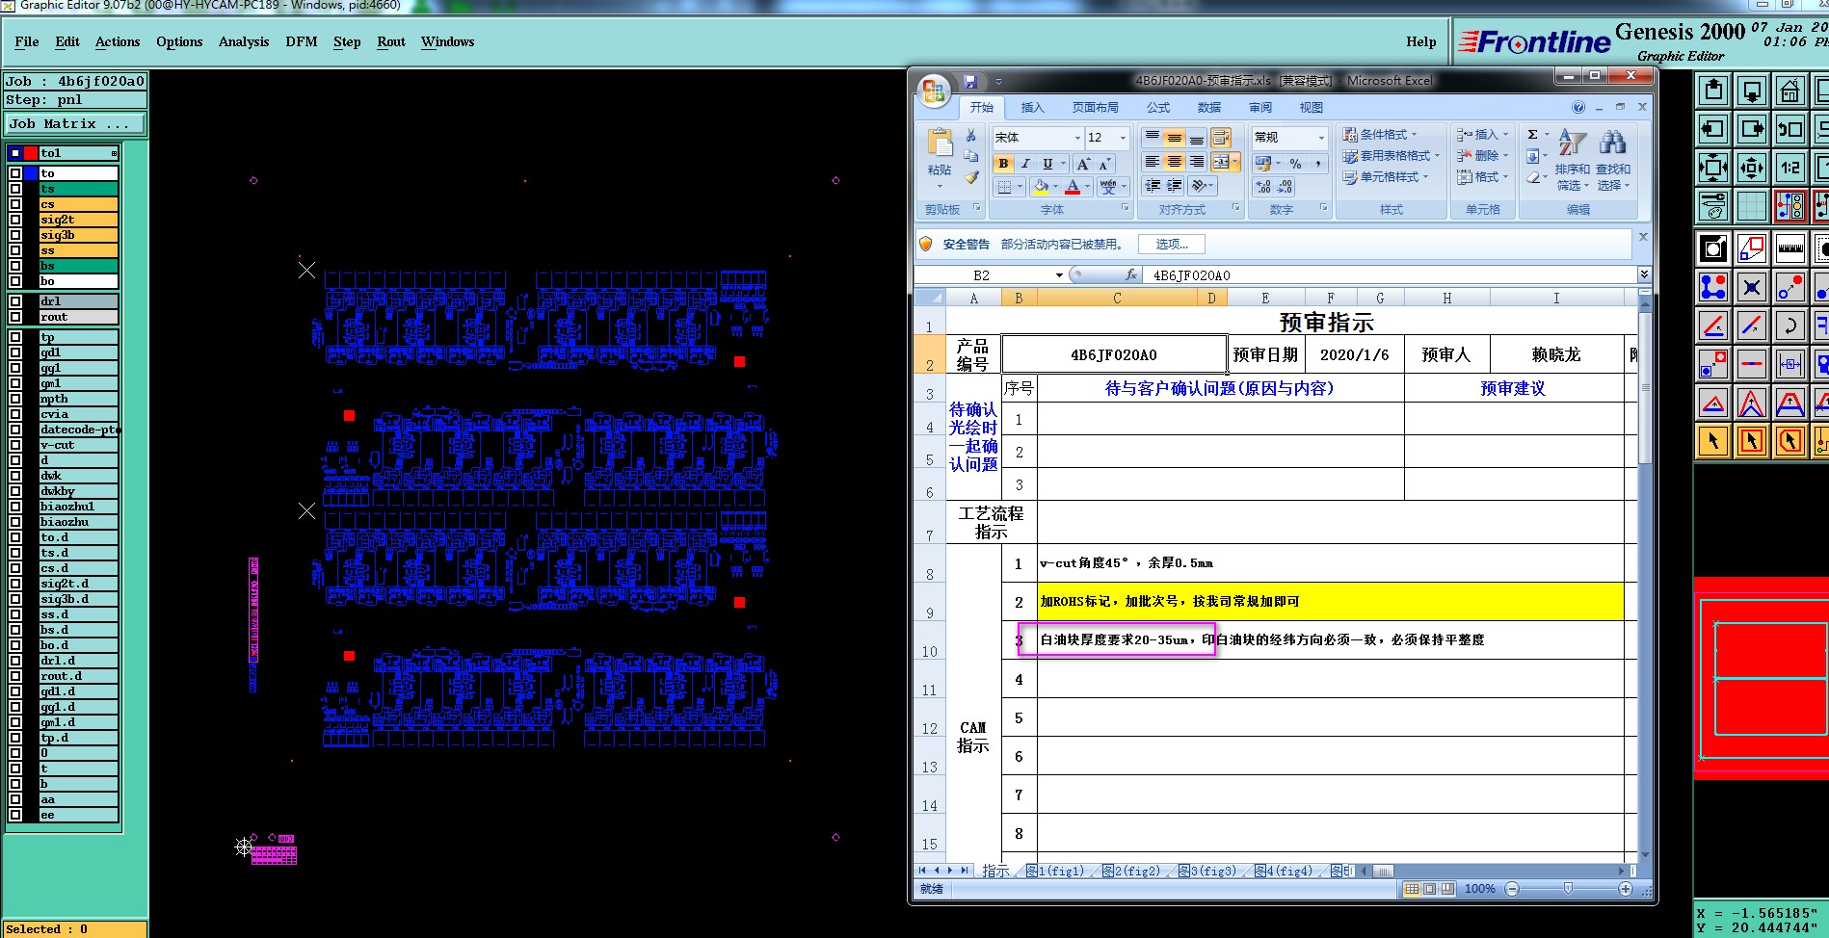Screen dimensions: 1829x938
Task: Select the X intersection snap icon
Action: tap(1752, 287)
